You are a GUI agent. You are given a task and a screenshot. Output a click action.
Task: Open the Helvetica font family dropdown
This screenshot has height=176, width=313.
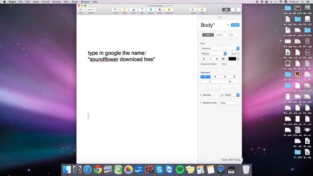220,48
